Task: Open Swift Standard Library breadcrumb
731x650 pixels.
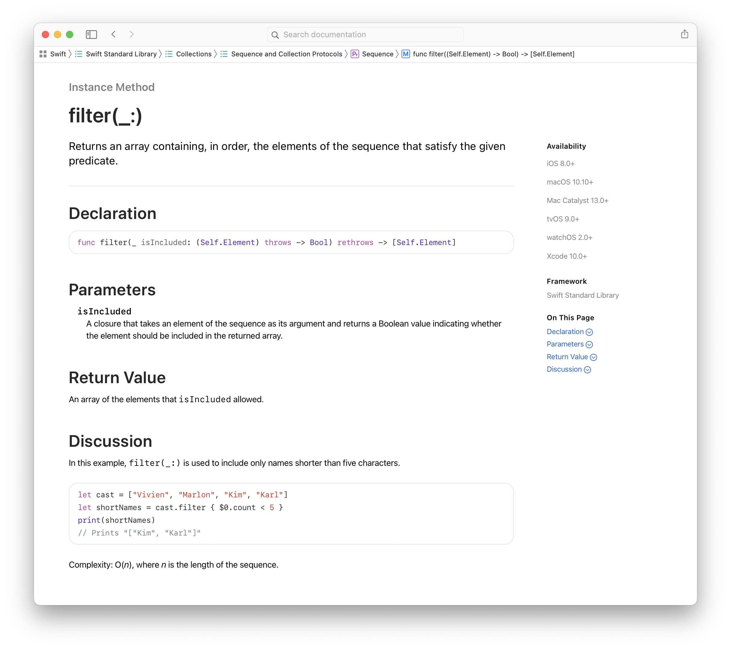Action: pos(121,54)
